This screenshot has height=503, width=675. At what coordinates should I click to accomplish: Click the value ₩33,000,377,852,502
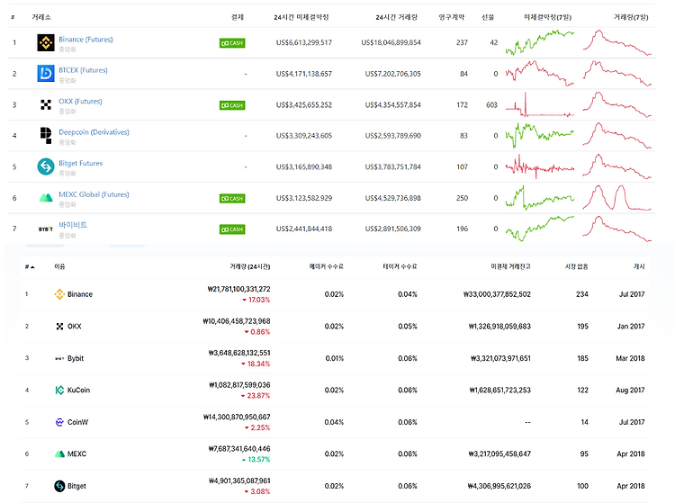(497, 294)
